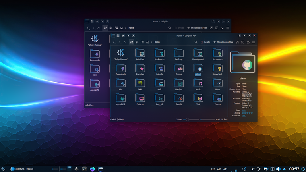This screenshot has height=172, width=306.
Task: Switch to Icons view mode in front window
Action: coord(131,42)
